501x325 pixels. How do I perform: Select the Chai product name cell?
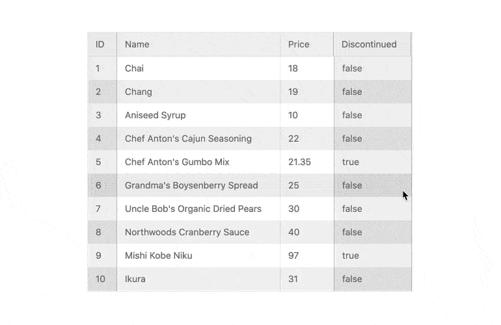(135, 68)
